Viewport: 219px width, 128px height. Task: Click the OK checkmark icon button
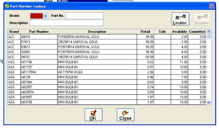pyautogui.click(x=94, y=115)
